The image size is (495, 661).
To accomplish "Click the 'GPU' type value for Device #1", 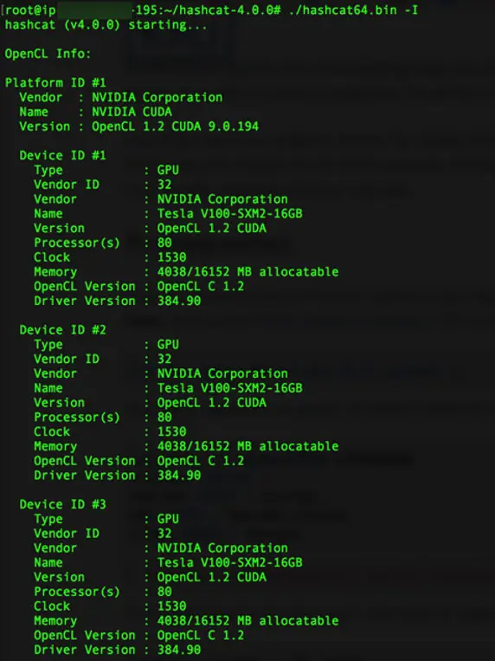I will 168,170.
